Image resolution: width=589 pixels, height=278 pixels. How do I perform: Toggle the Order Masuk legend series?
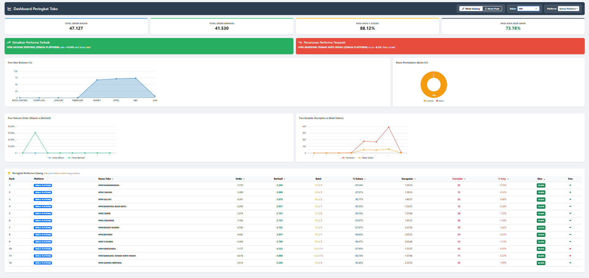[56, 158]
